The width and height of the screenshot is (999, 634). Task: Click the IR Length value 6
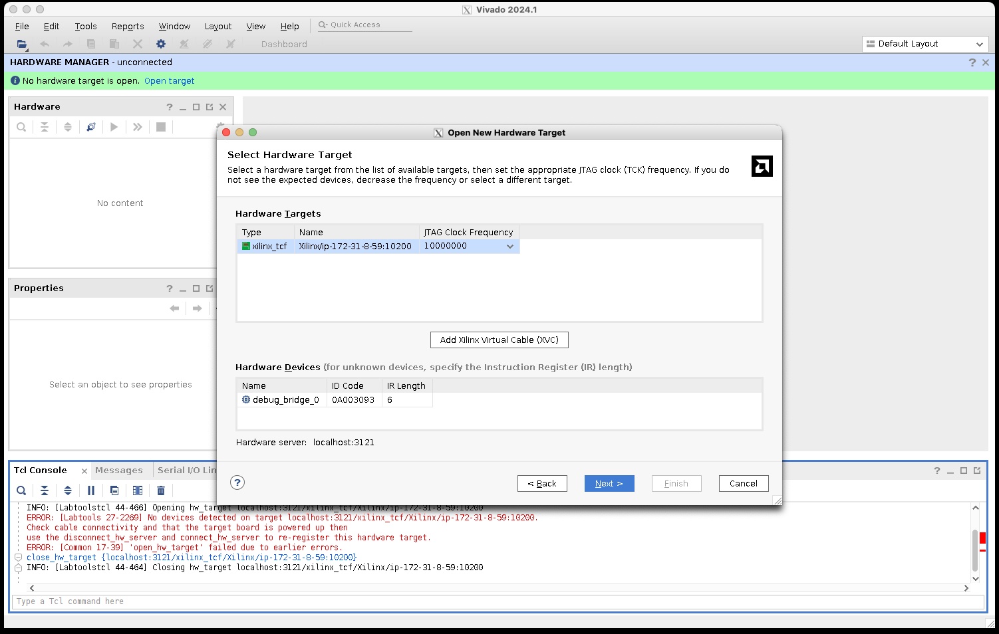(407, 400)
